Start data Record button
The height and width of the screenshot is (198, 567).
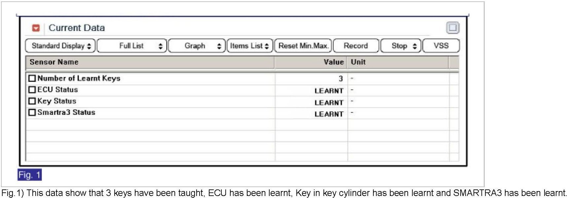356,46
